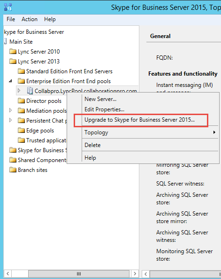Click the Standard Edition Front End Servers folder icon
This screenshot has width=221, height=279.
click(x=21, y=71)
